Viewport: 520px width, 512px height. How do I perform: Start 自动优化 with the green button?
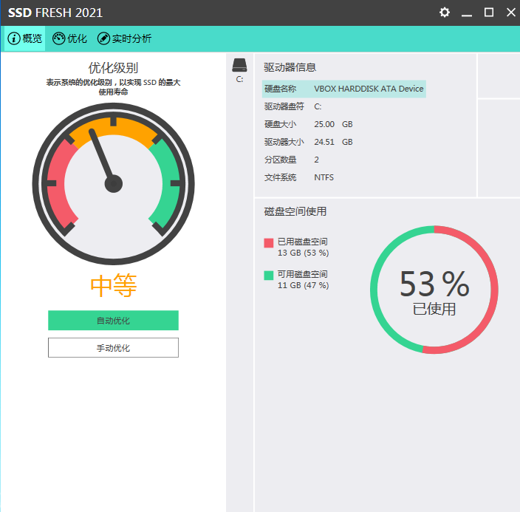click(x=113, y=321)
